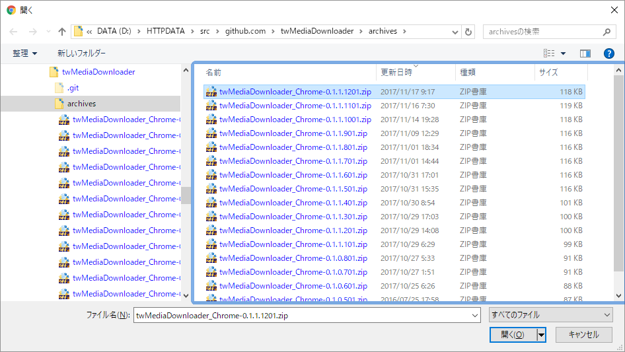This screenshot has width=625, height=352.
Task: Select twMediaDownloader_Chrome-0.1.1.501.zip file
Action: pos(394,189)
